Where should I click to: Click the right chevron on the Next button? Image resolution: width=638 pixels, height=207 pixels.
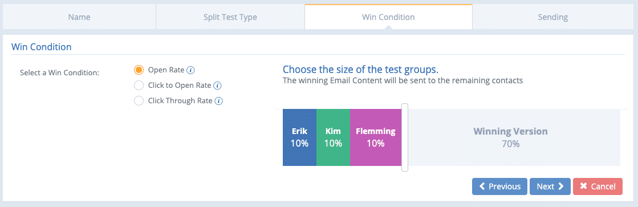click(x=560, y=186)
